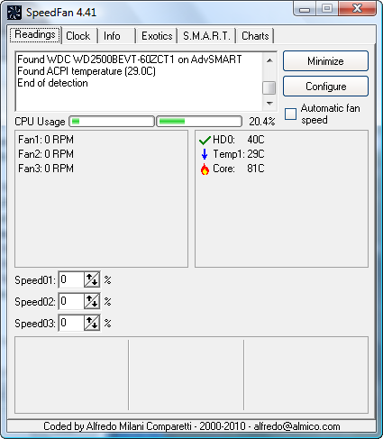Switch to the Clock tab
Viewport: 383px width, 439px height.
coord(78,36)
